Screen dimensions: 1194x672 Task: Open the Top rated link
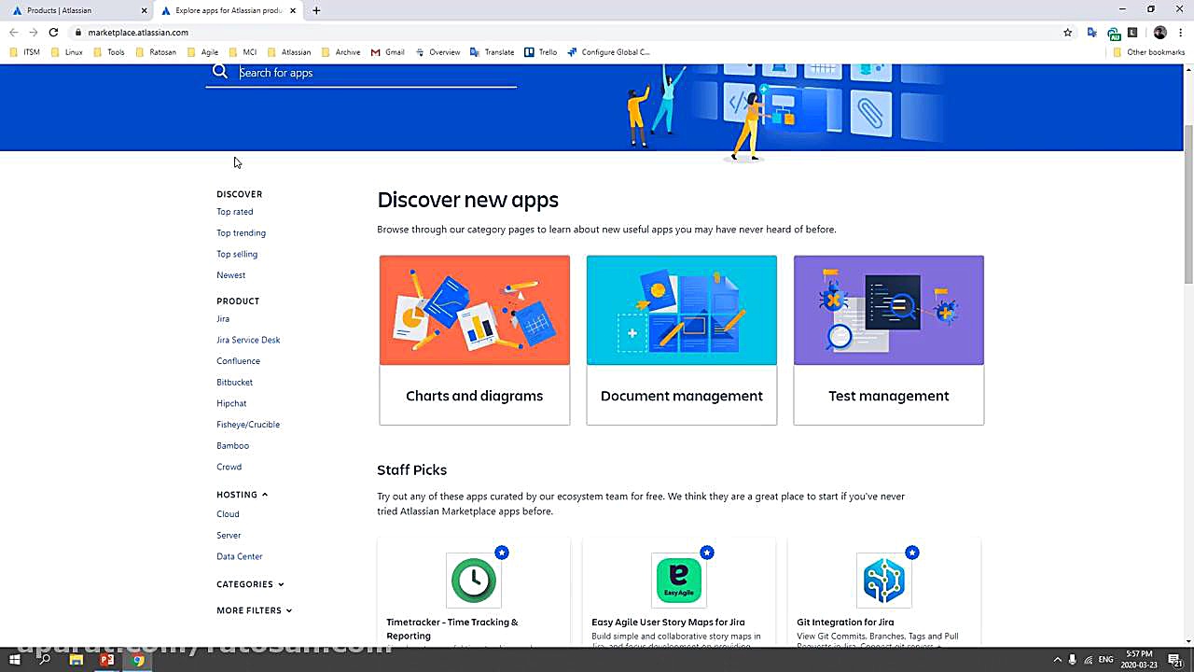pyautogui.click(x=235, y=212)
